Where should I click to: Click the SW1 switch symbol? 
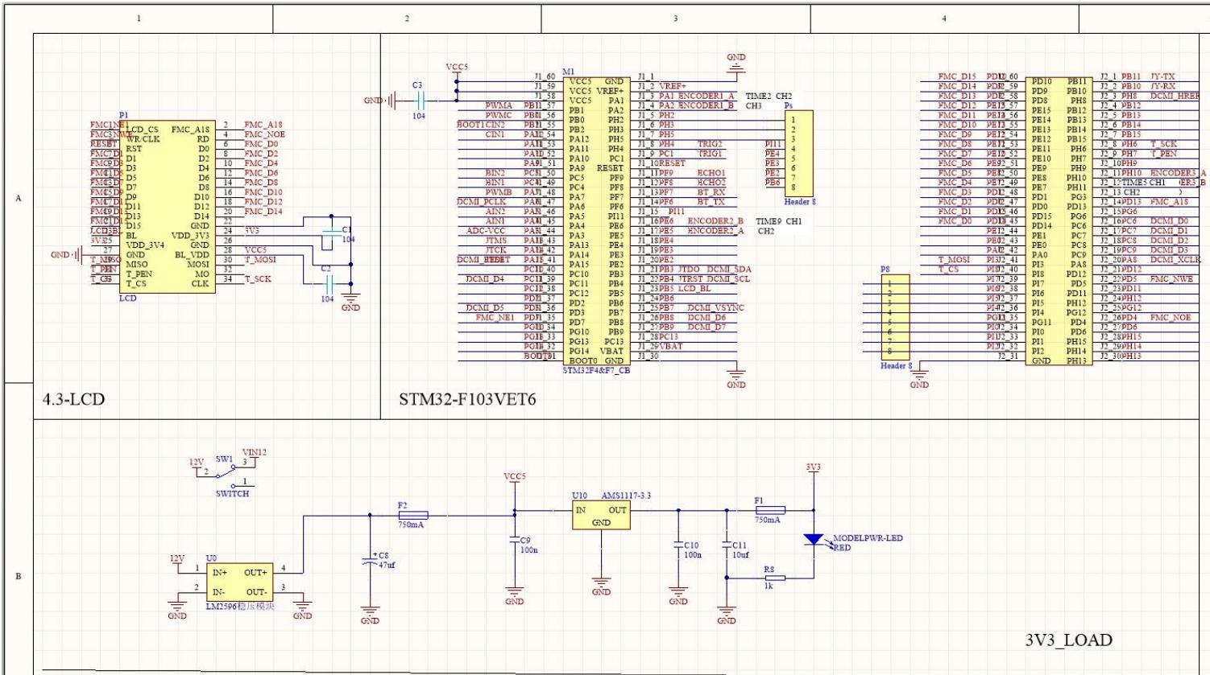pos(226,475)
